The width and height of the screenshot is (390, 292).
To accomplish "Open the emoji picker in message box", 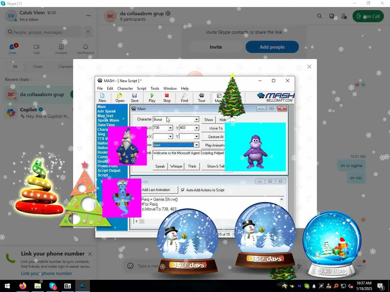I will click(x=130, y=266).
